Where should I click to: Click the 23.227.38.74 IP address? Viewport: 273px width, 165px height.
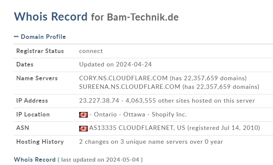(x=99, y=100)
